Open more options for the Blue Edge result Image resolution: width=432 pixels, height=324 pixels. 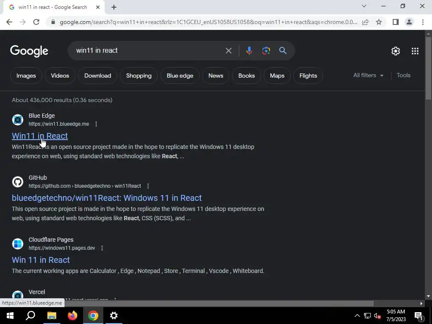pos(96,124)
